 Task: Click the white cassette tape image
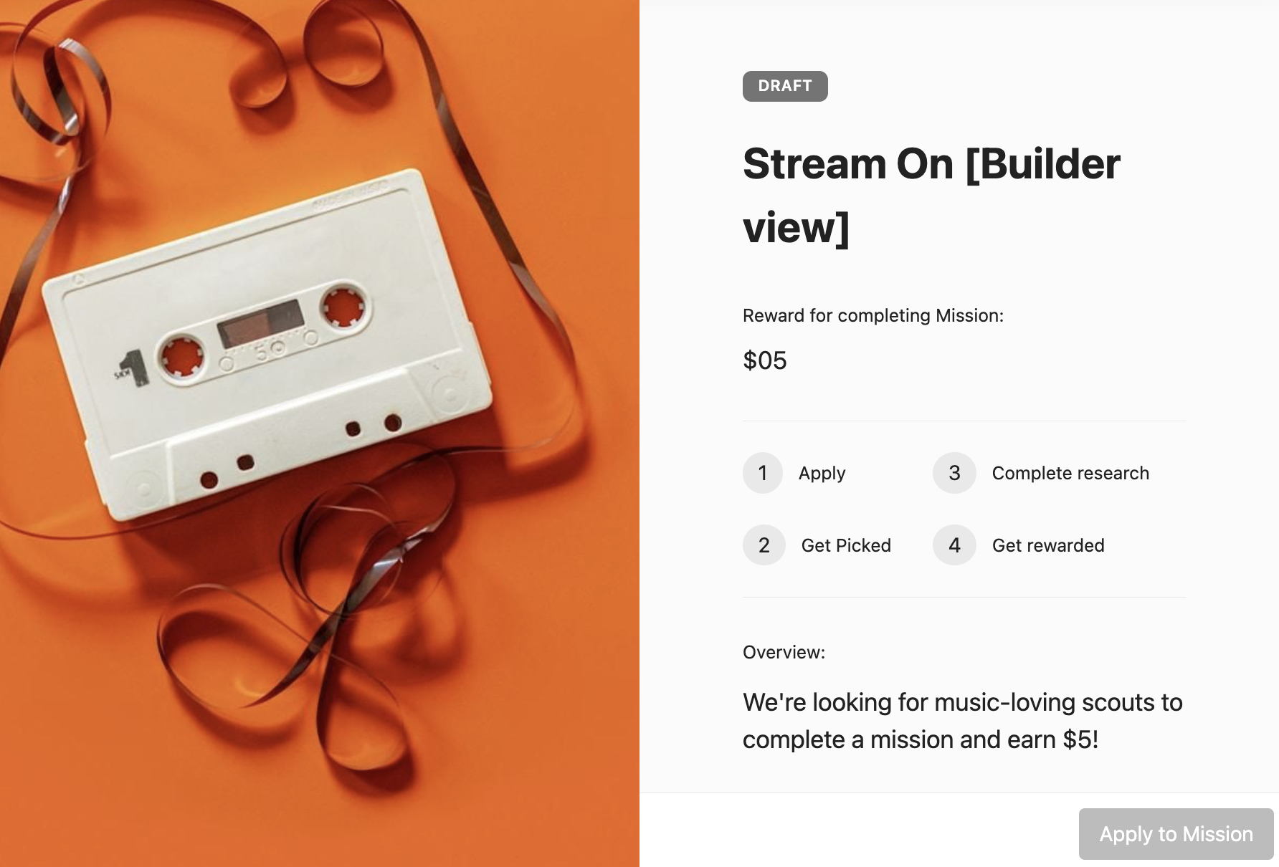click(267, 345)
